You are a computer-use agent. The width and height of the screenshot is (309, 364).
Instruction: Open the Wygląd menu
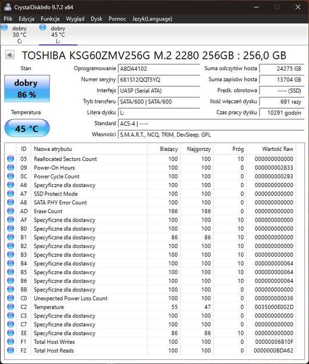[75, 19]
